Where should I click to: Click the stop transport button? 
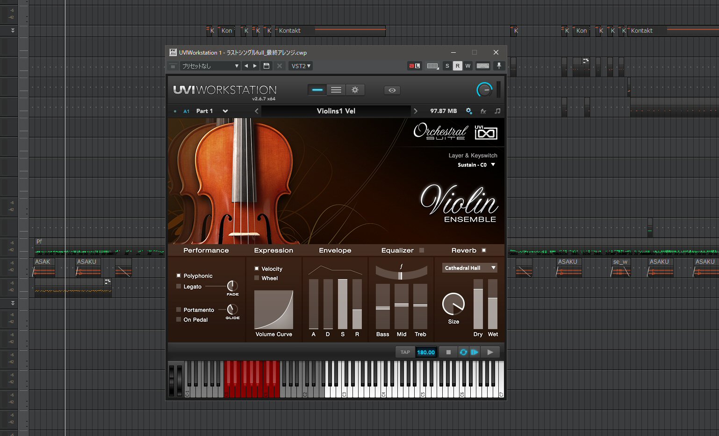[x=448, y=352]
